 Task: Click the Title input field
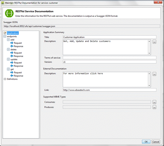coord(110,37)
